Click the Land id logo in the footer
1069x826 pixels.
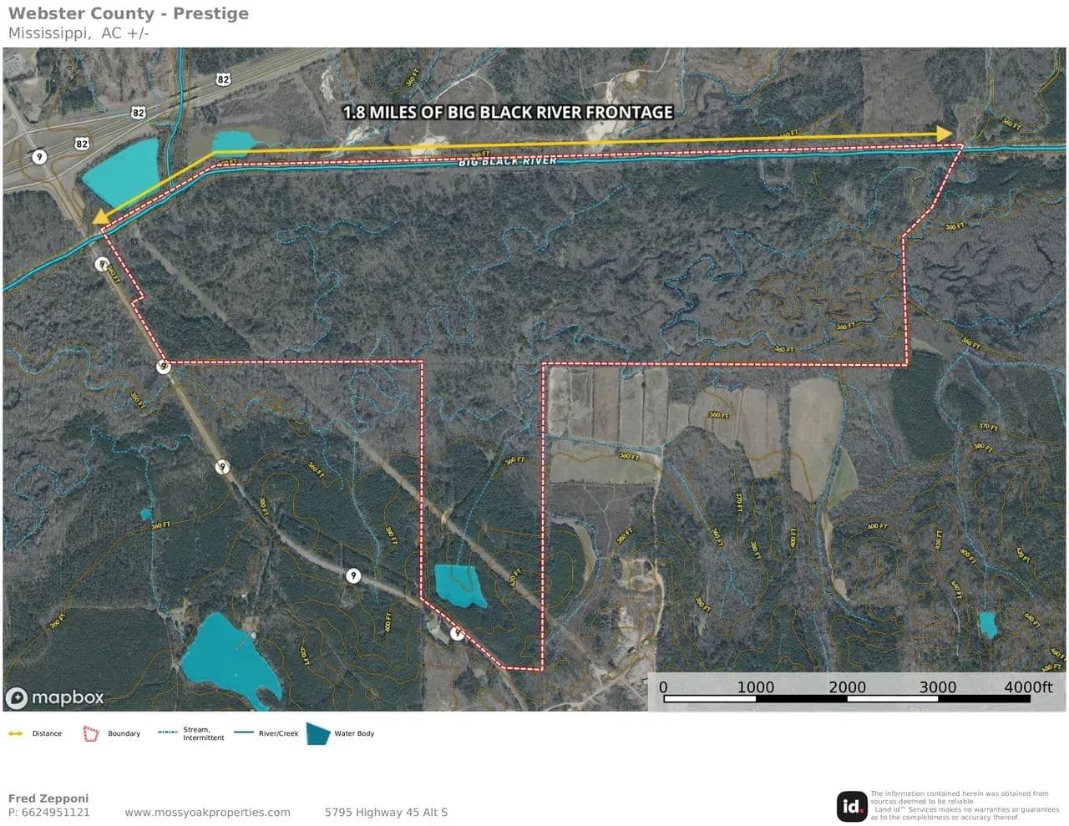click(x=852, y=806)
